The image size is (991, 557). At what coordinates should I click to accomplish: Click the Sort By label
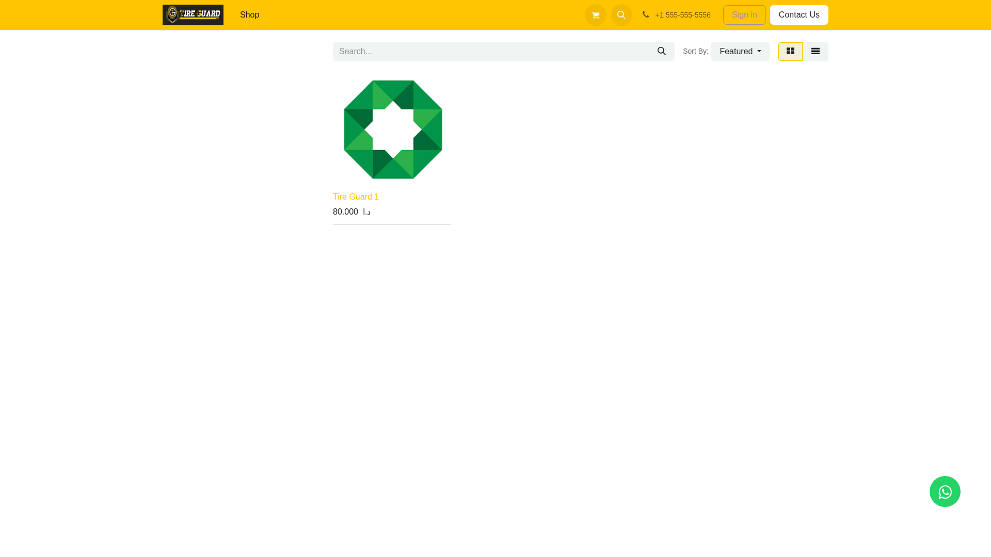point(695,51)
